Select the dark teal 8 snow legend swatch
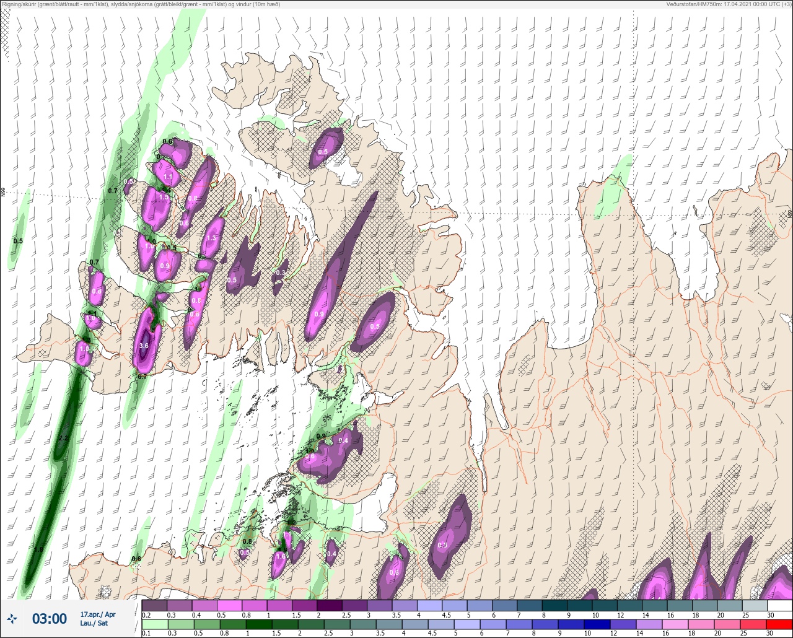The image size is (793, 638). click(554, 605)
